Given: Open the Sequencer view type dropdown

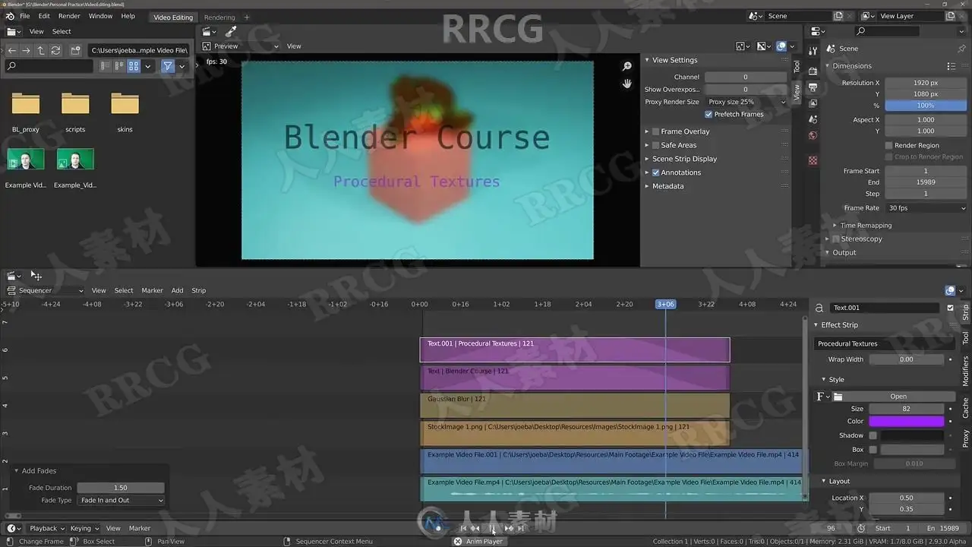Looking at the screenshot, I should [45, 290].
